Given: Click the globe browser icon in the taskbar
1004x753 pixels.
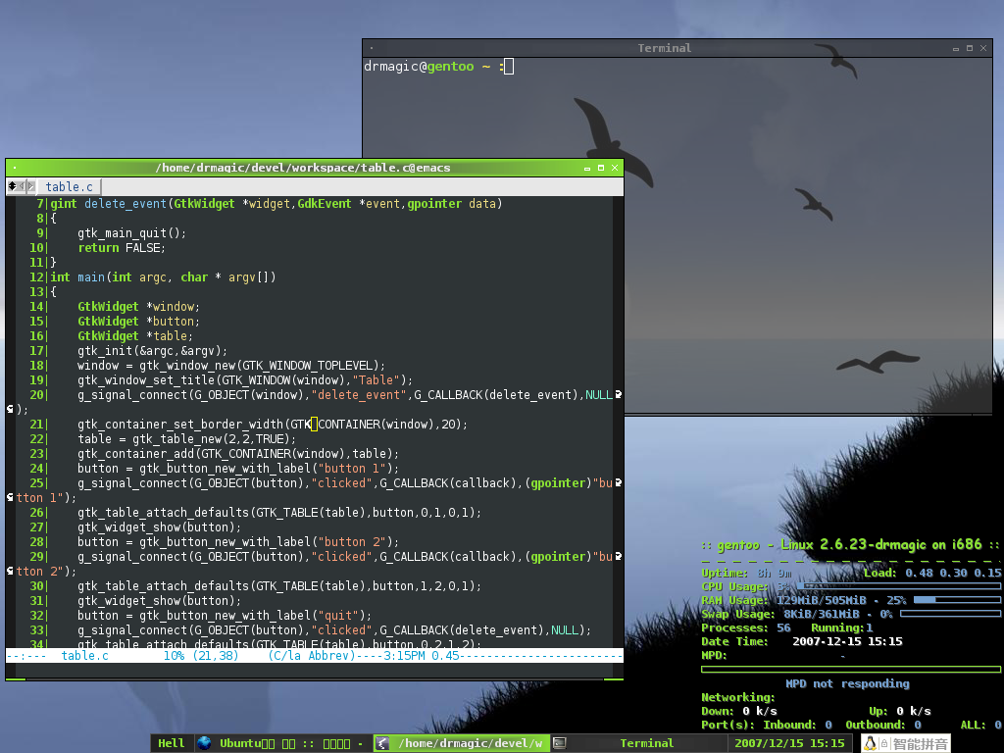Looking at the screenshot, I should pos(204,743).
